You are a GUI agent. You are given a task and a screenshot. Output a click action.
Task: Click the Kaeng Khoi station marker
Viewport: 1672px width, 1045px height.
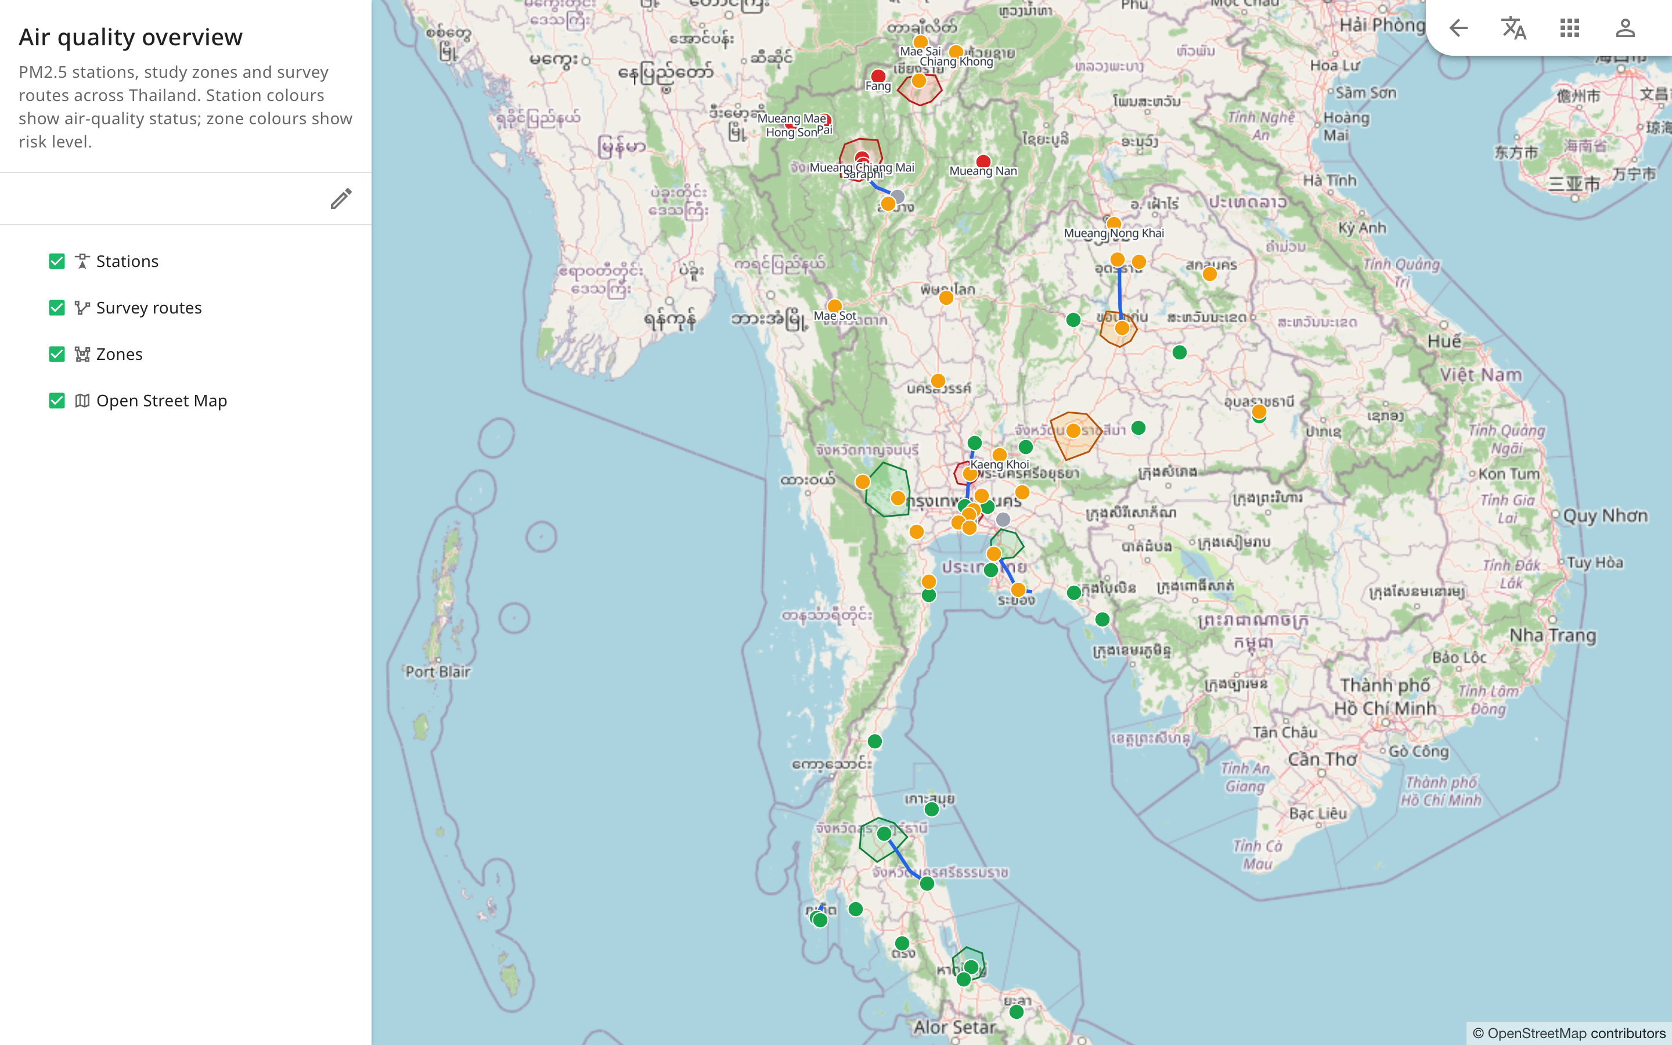tap(999, 455)
